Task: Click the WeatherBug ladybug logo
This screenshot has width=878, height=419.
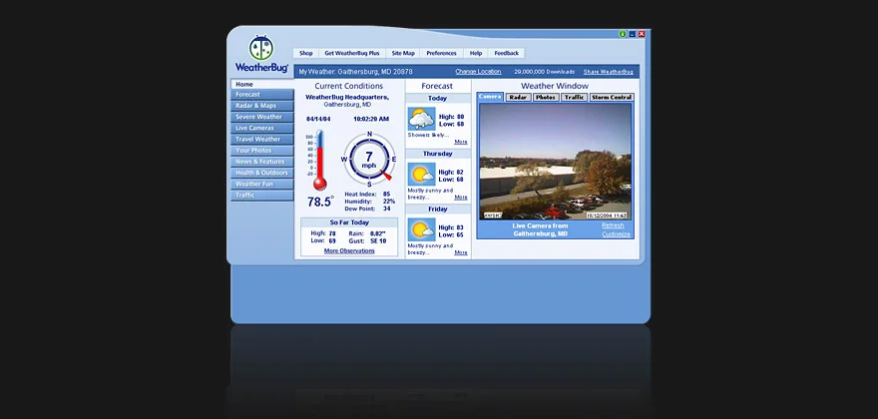Action: tap(261, 48)
